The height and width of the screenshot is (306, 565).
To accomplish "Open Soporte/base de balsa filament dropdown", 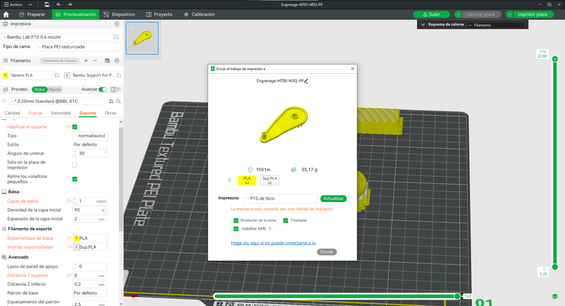I will point(90,238).
